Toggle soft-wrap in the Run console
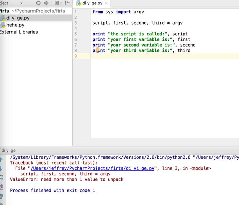This screenshot has height=205, width=239. tap(1, 178)
